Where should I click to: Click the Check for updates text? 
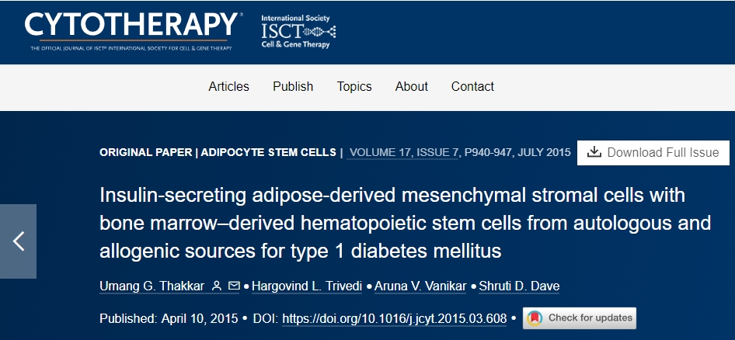click(590, 317)
